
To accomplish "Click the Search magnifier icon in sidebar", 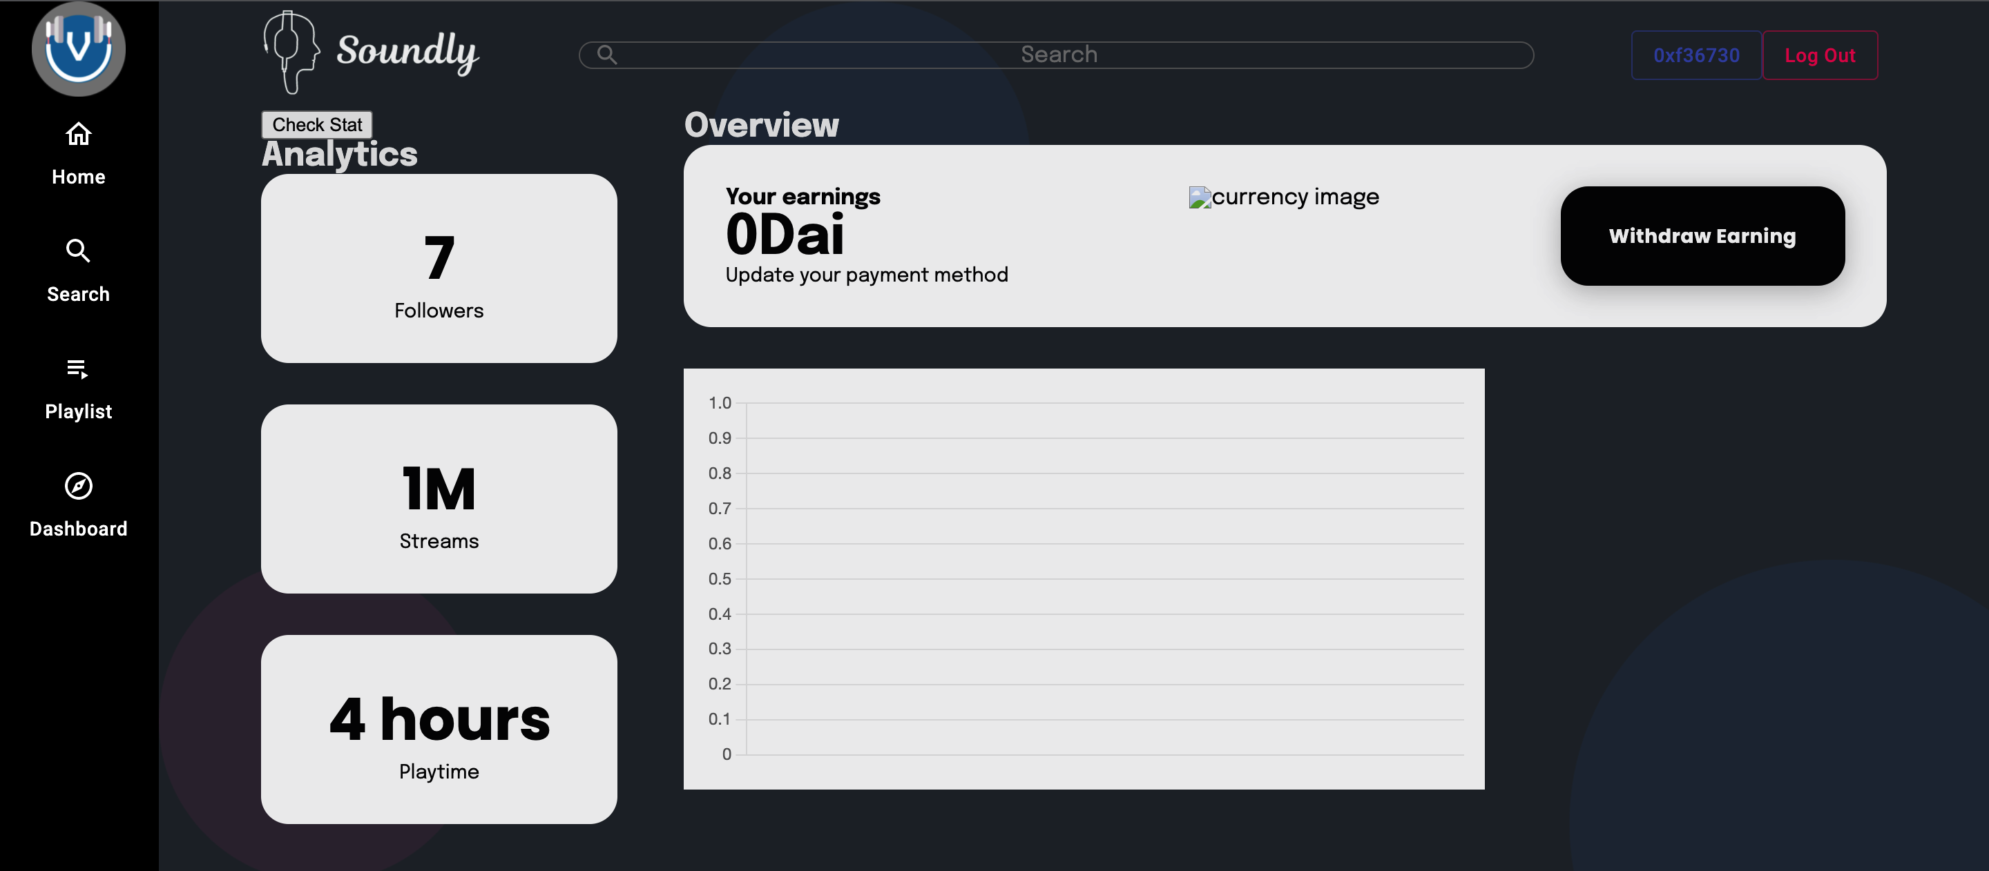I will click(x=78, y=251).
